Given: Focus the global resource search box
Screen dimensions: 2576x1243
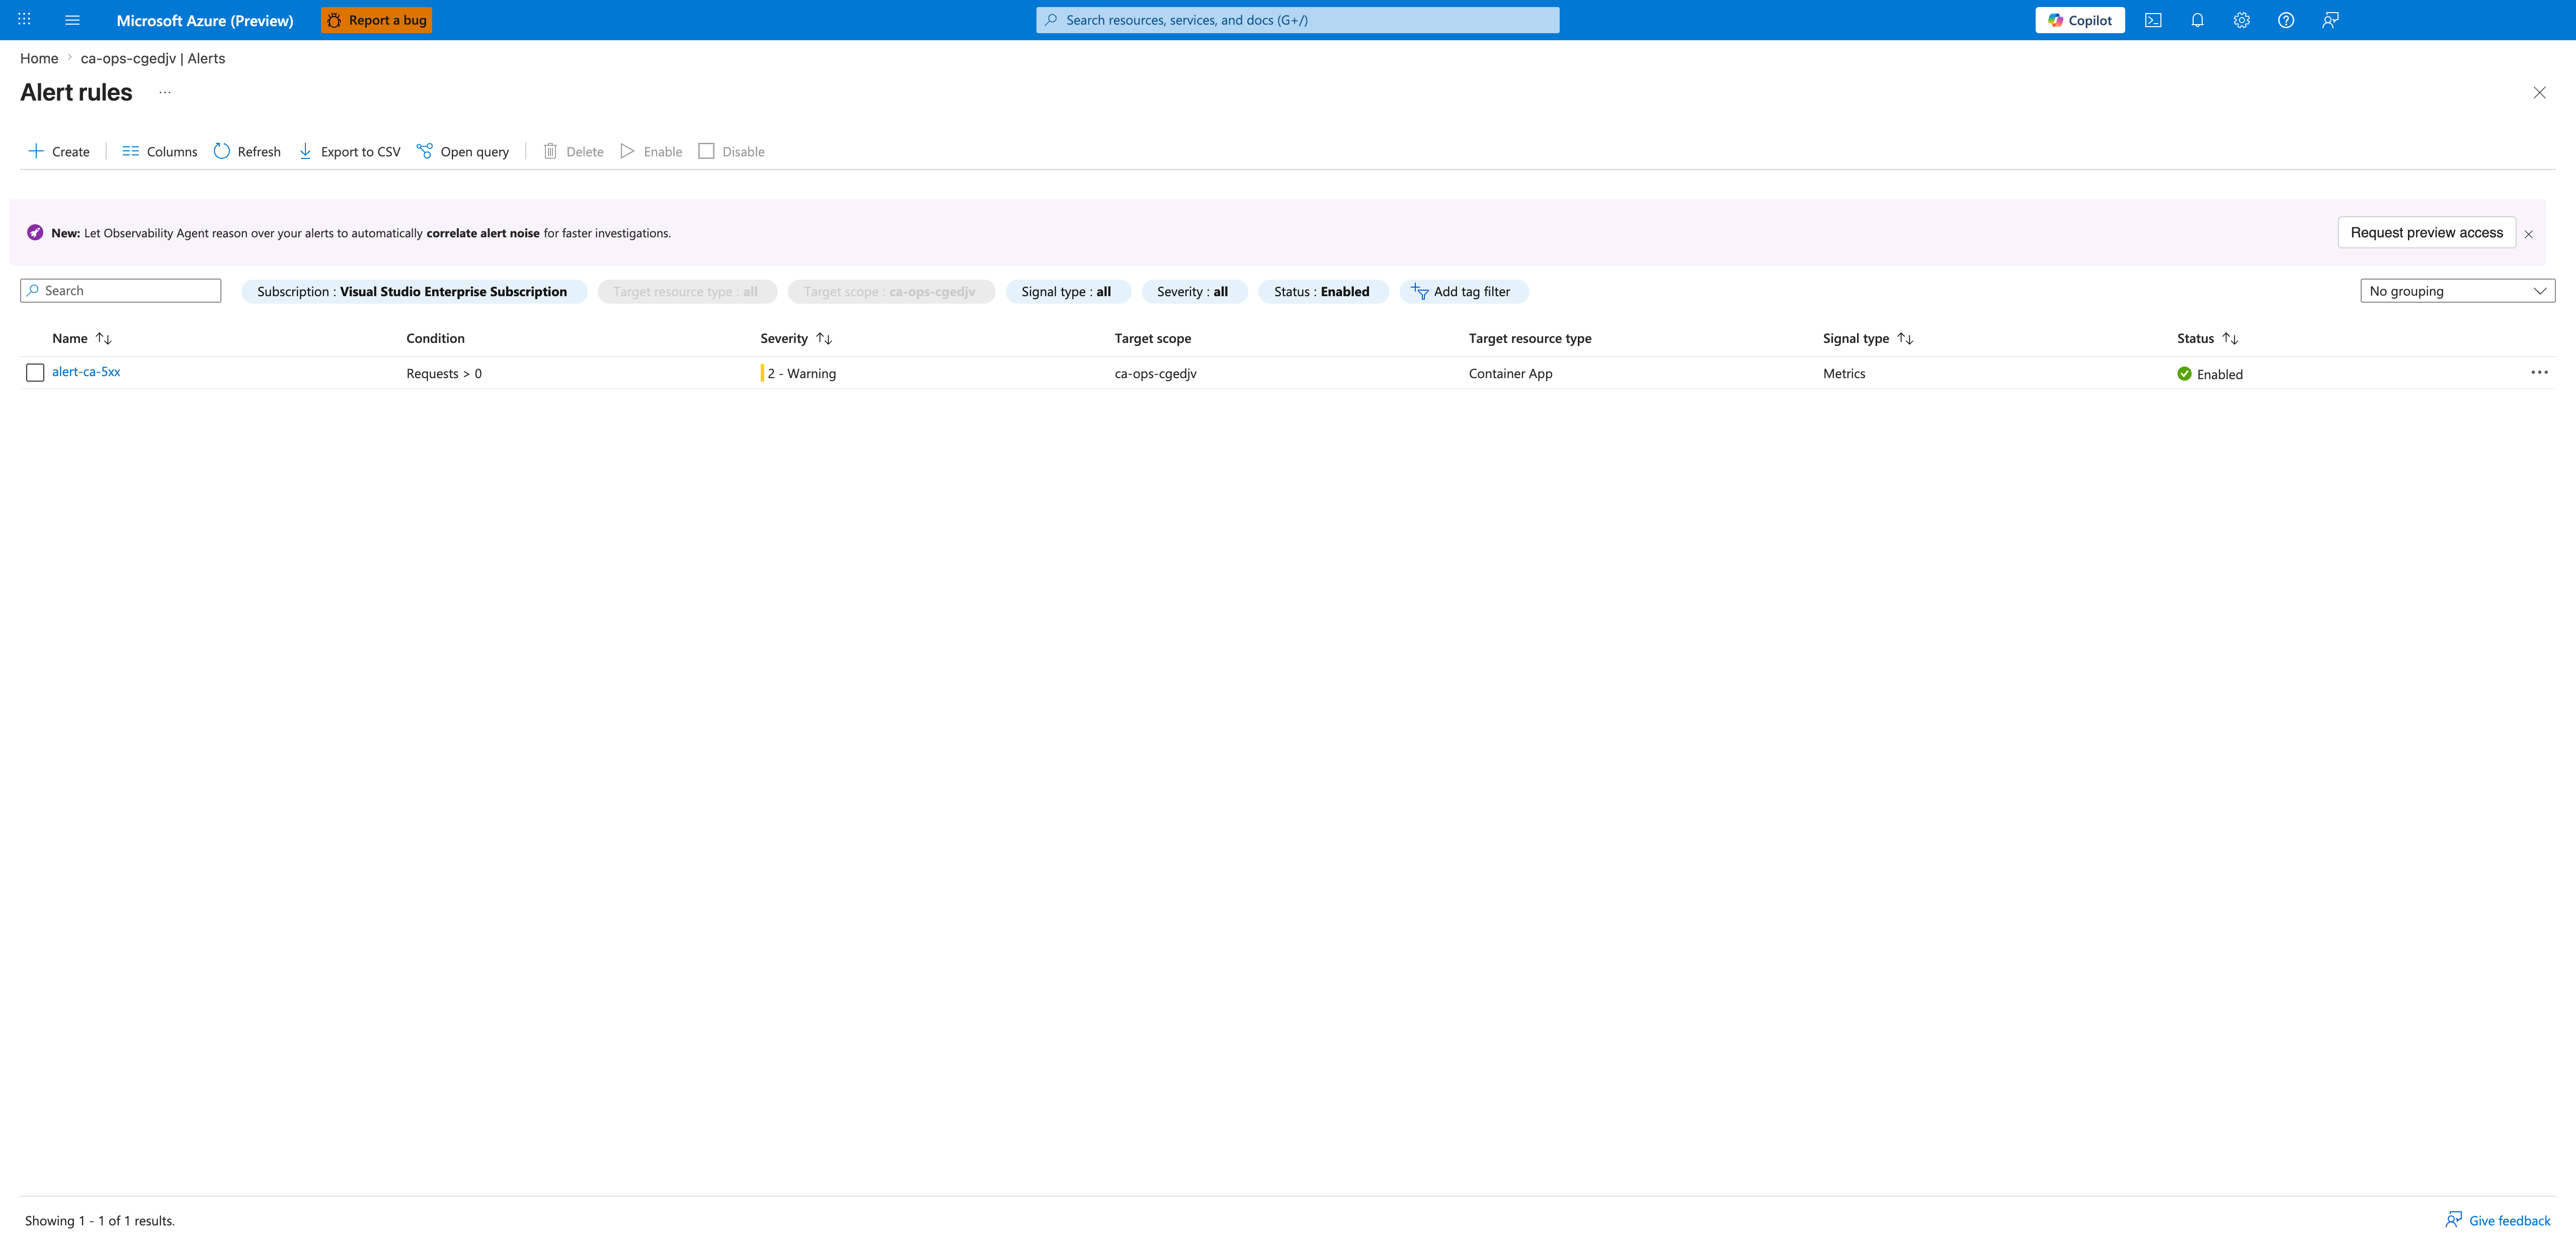Looking at the screenshot, I should 1297,20.
